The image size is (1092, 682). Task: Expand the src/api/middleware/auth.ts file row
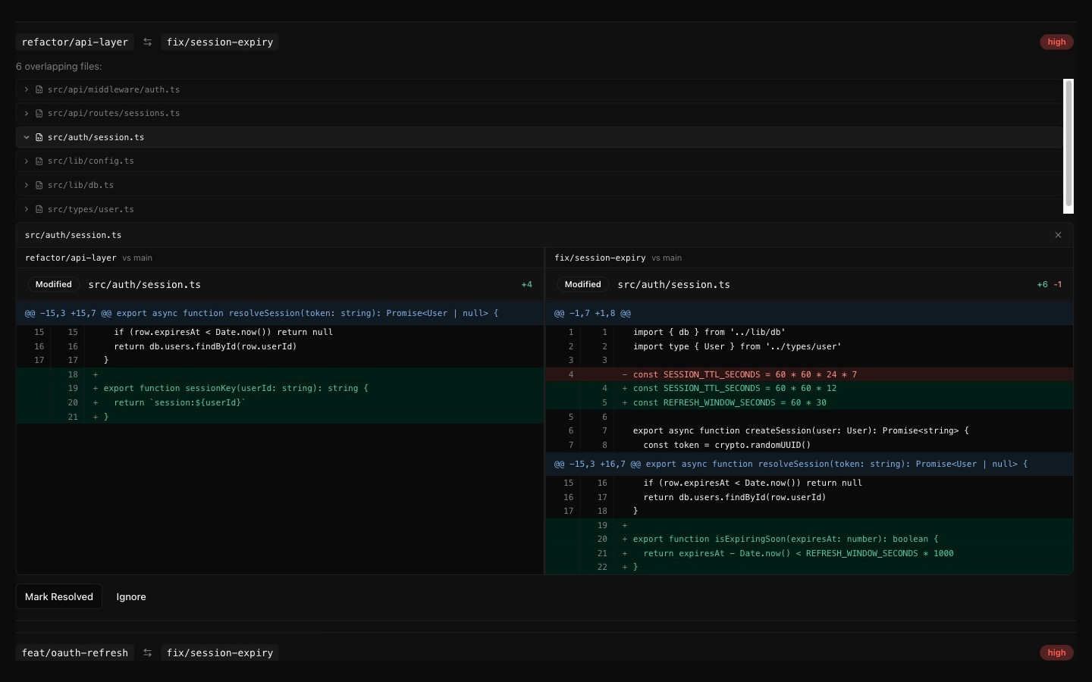[x=538, y=89]
